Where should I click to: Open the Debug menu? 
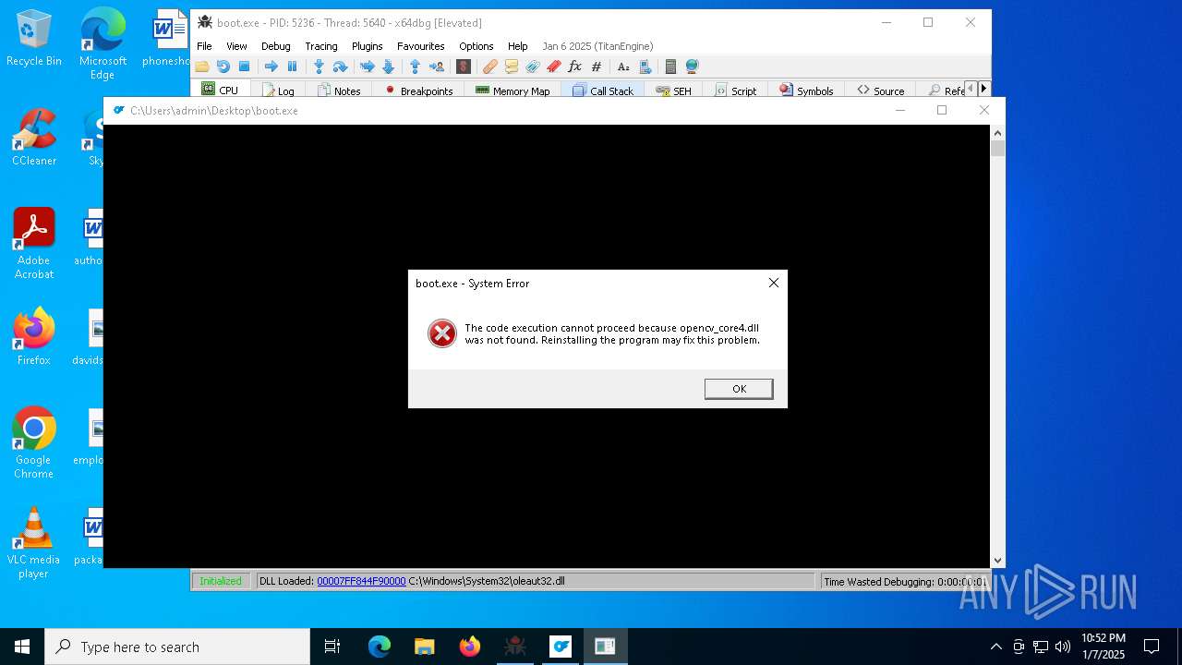pos(275,46)
